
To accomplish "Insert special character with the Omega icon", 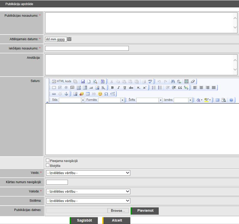I will point(106,94).
